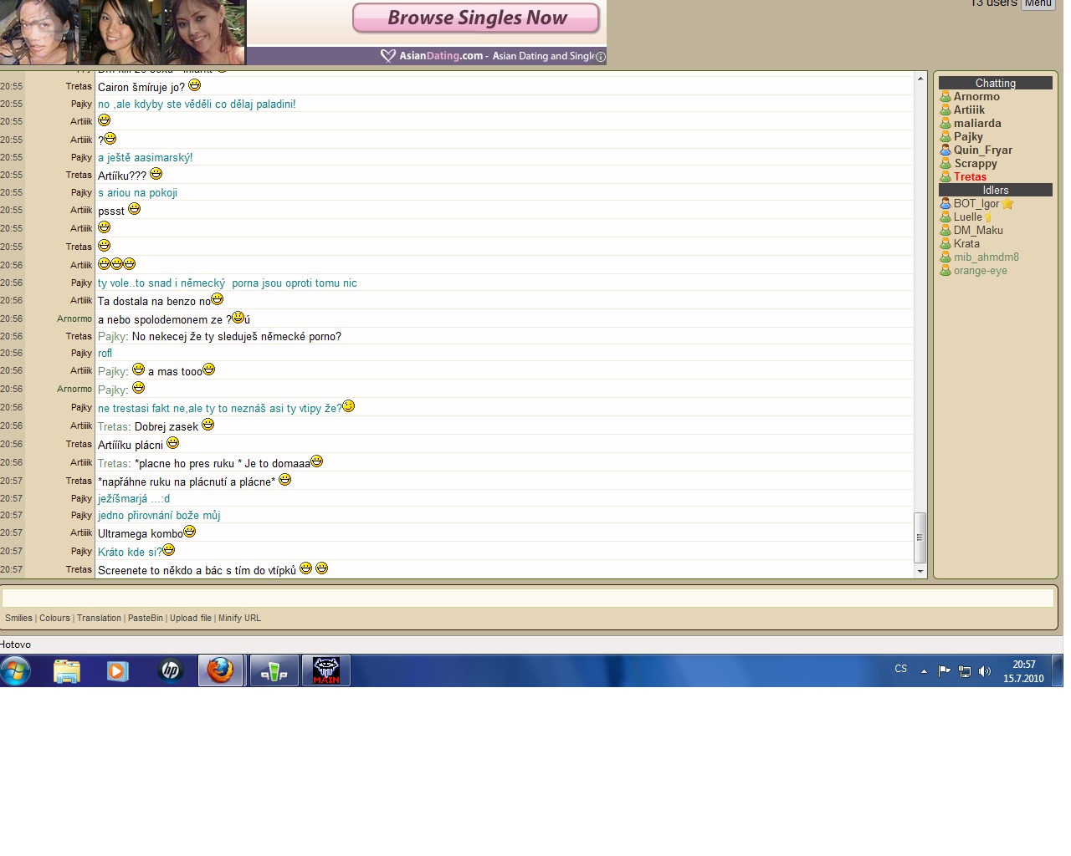The image size is (1071, 856).
Task: Click the chat message input field
Action: click(x=527, y=598)
